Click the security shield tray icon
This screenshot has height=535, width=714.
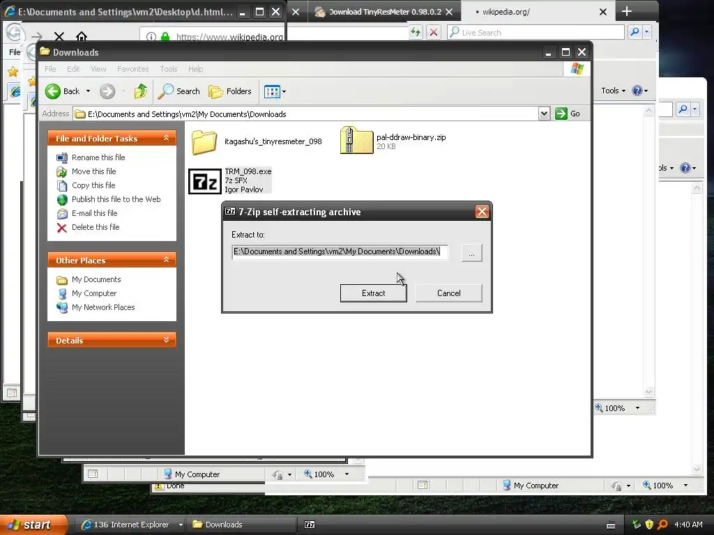[x=649, y=525]
